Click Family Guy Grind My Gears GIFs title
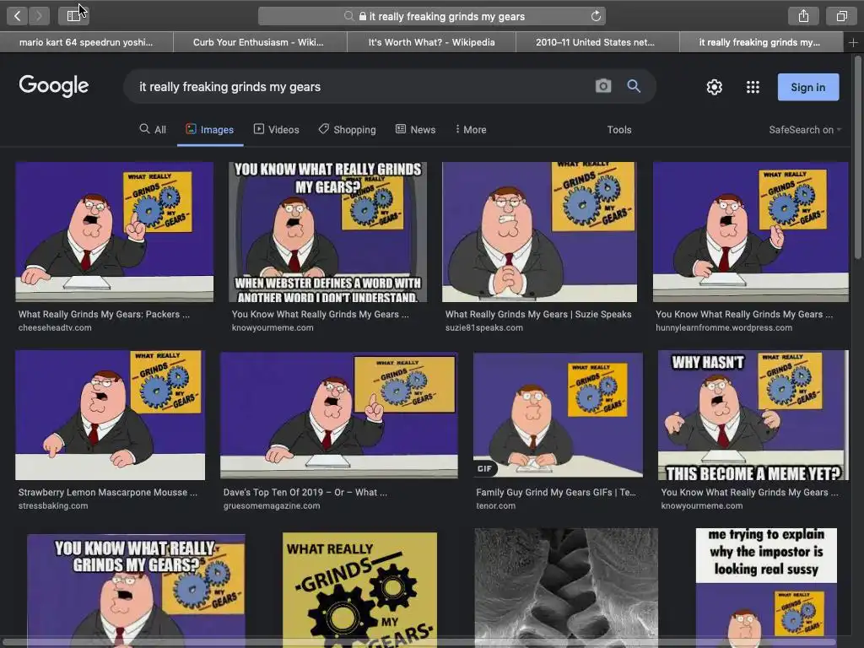Viewport: 864px width, 648px height. click(x=555, y=492)
